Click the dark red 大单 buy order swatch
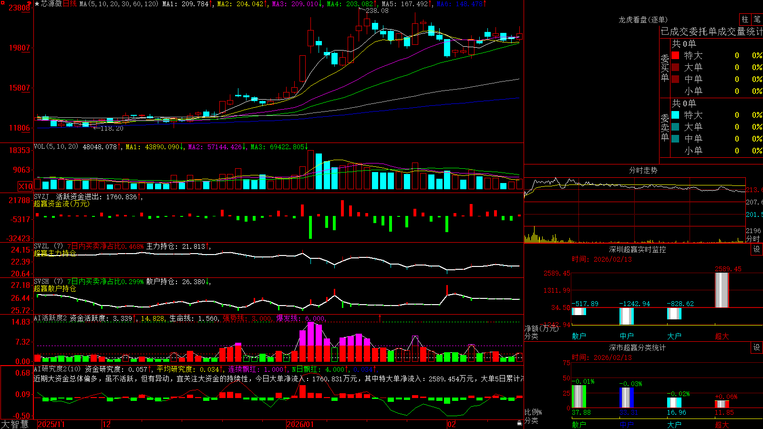 pos(675,67)
